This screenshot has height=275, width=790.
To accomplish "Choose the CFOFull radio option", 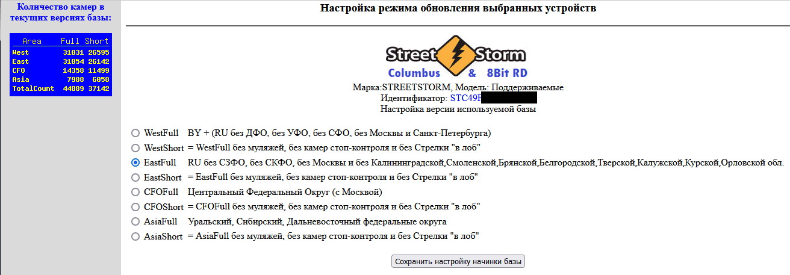I will 135,192.
